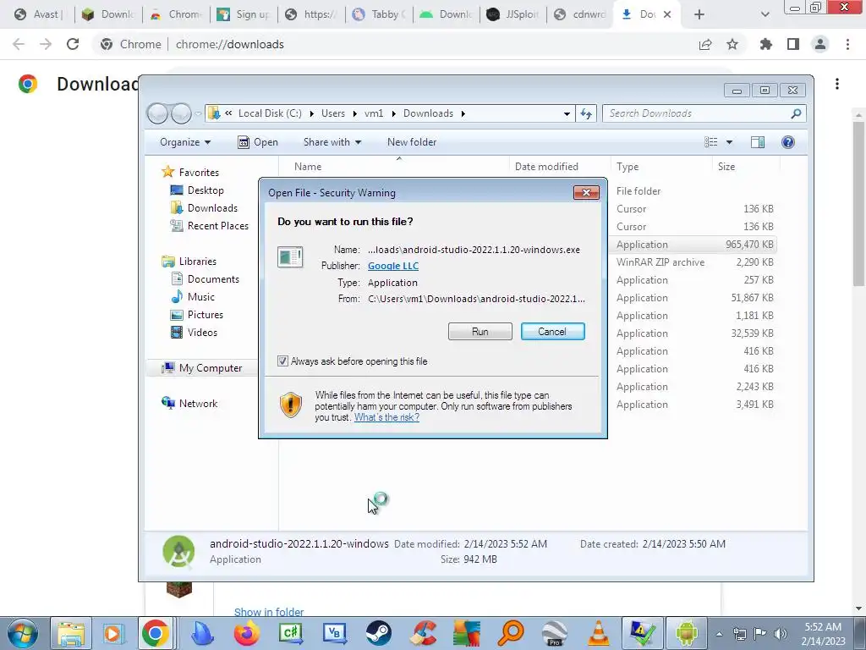This screenshot has width=866, height=650.
Task: Refresh the Downloads folder address bar
Action: click(586, 113)
